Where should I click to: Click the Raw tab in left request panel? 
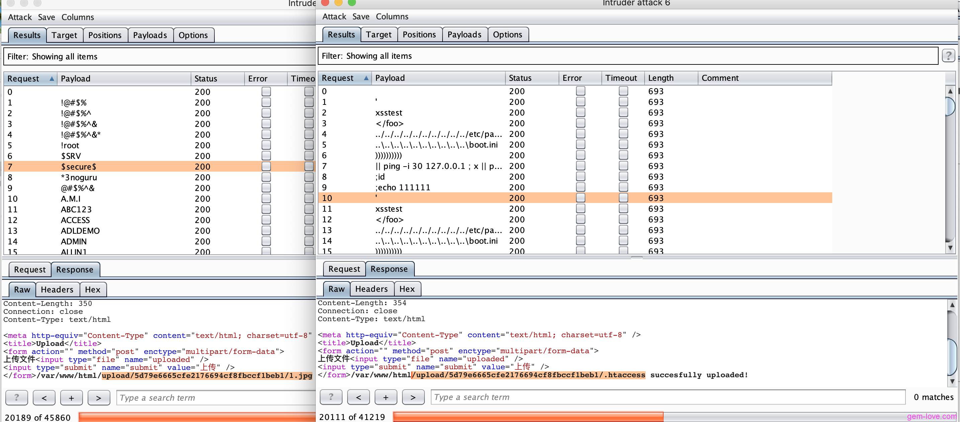21,288
